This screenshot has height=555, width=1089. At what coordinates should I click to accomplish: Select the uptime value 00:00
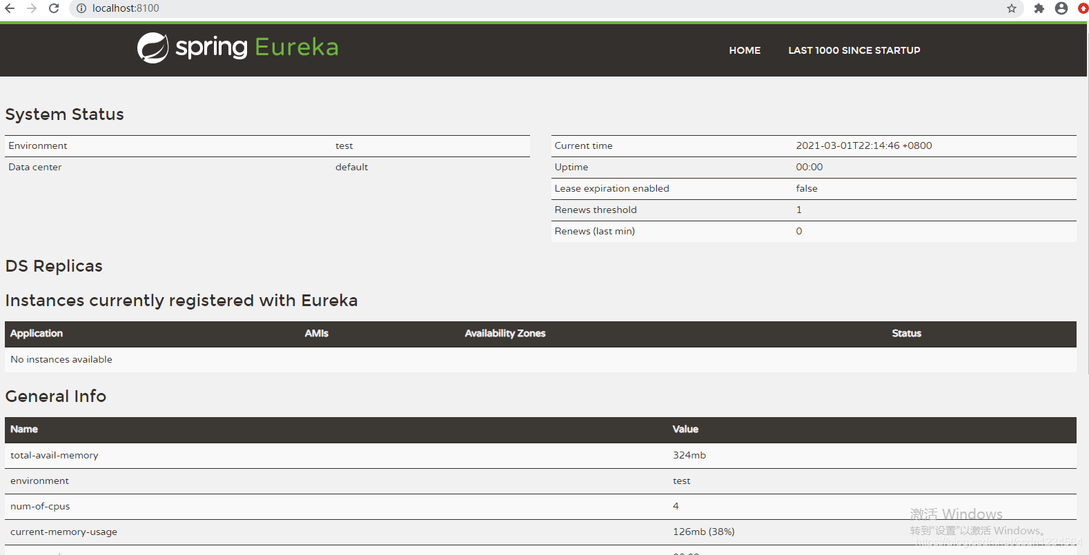(810, 167)
